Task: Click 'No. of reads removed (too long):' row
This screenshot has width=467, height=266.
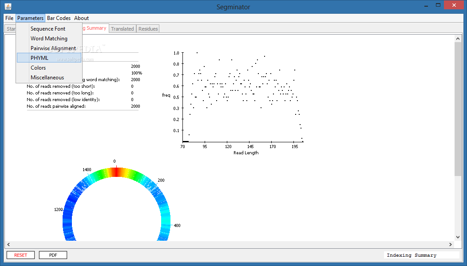Action: [83, 93]
